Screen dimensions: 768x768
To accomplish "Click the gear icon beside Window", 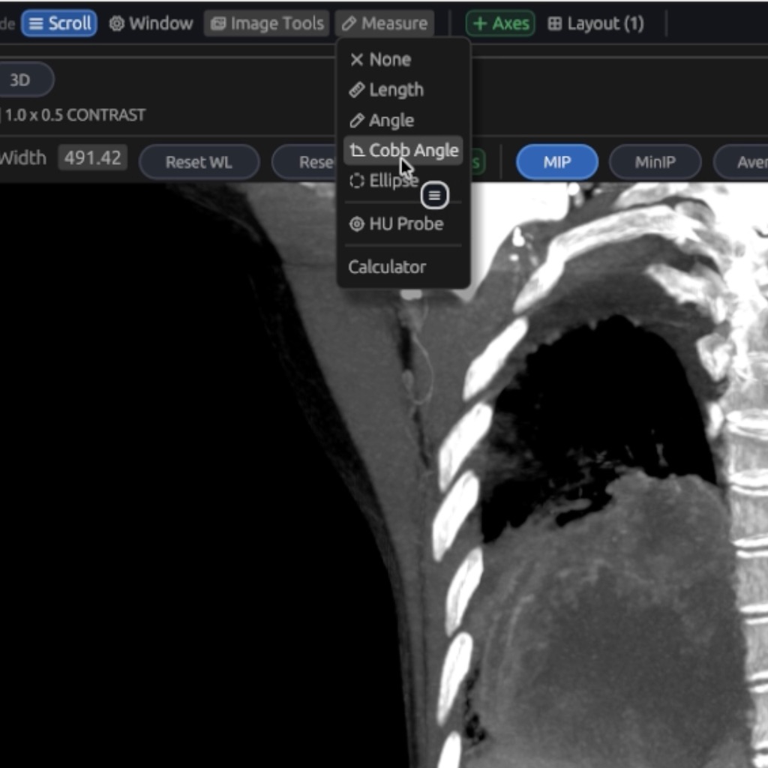I will (x=116, y=23).
